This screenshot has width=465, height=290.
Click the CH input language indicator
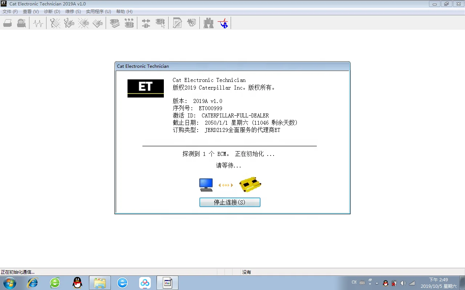click(354, 282)
